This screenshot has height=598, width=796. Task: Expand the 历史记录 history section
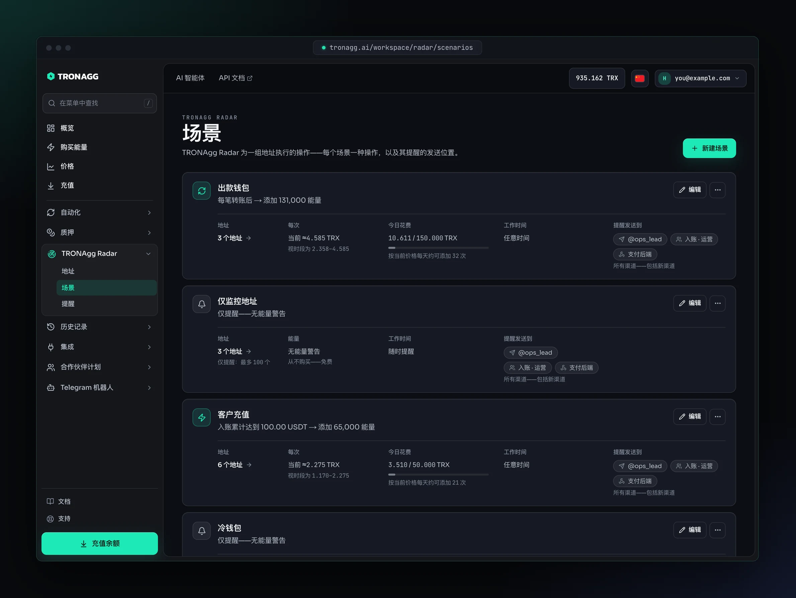100,327
